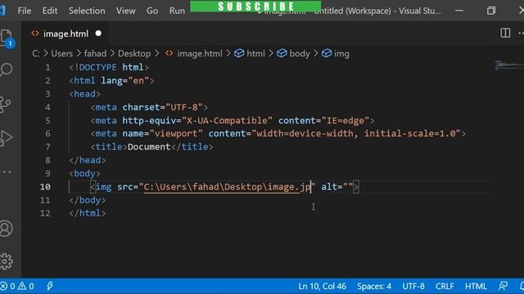Click the "X-UA-Compatible" string on line 5
524x294 pixels.
[227, 120]
